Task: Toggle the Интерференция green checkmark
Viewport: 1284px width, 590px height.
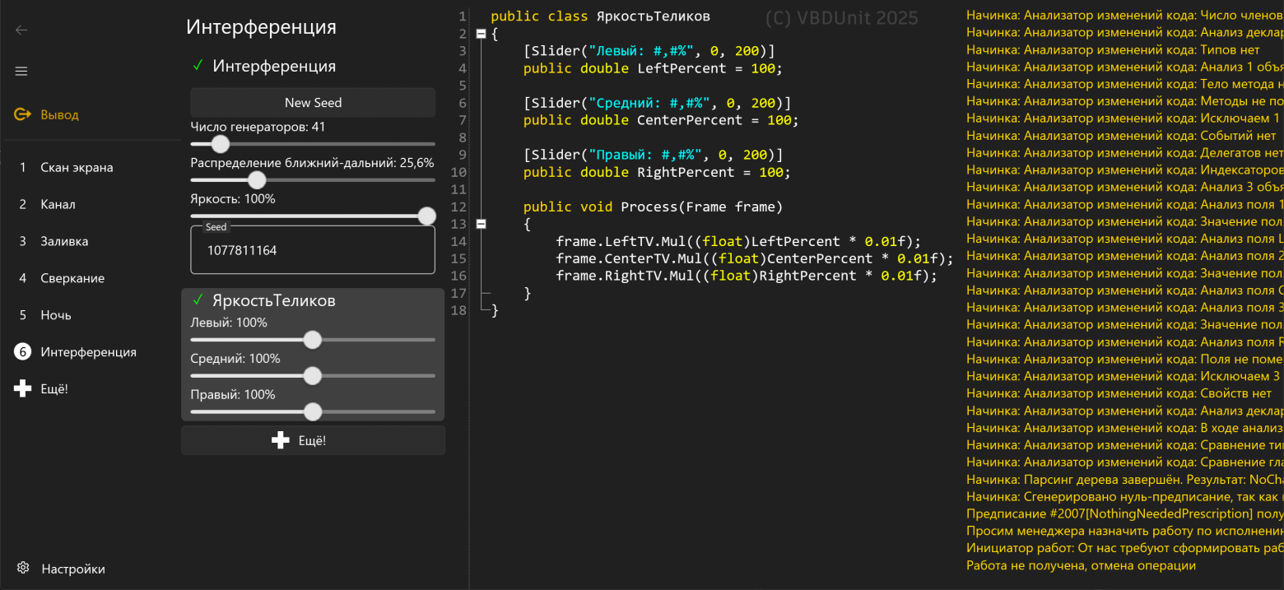Action: [198, 66]
